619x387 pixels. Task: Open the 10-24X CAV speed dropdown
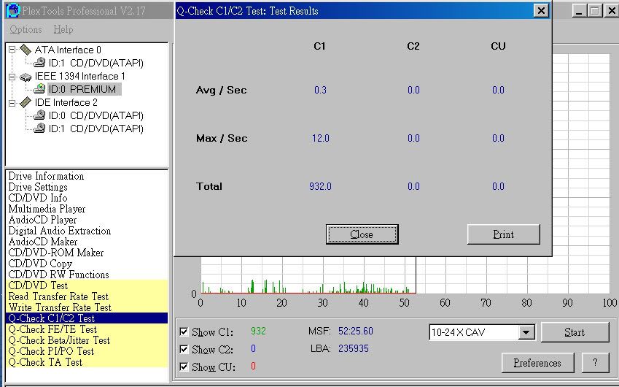click(526, 332)
